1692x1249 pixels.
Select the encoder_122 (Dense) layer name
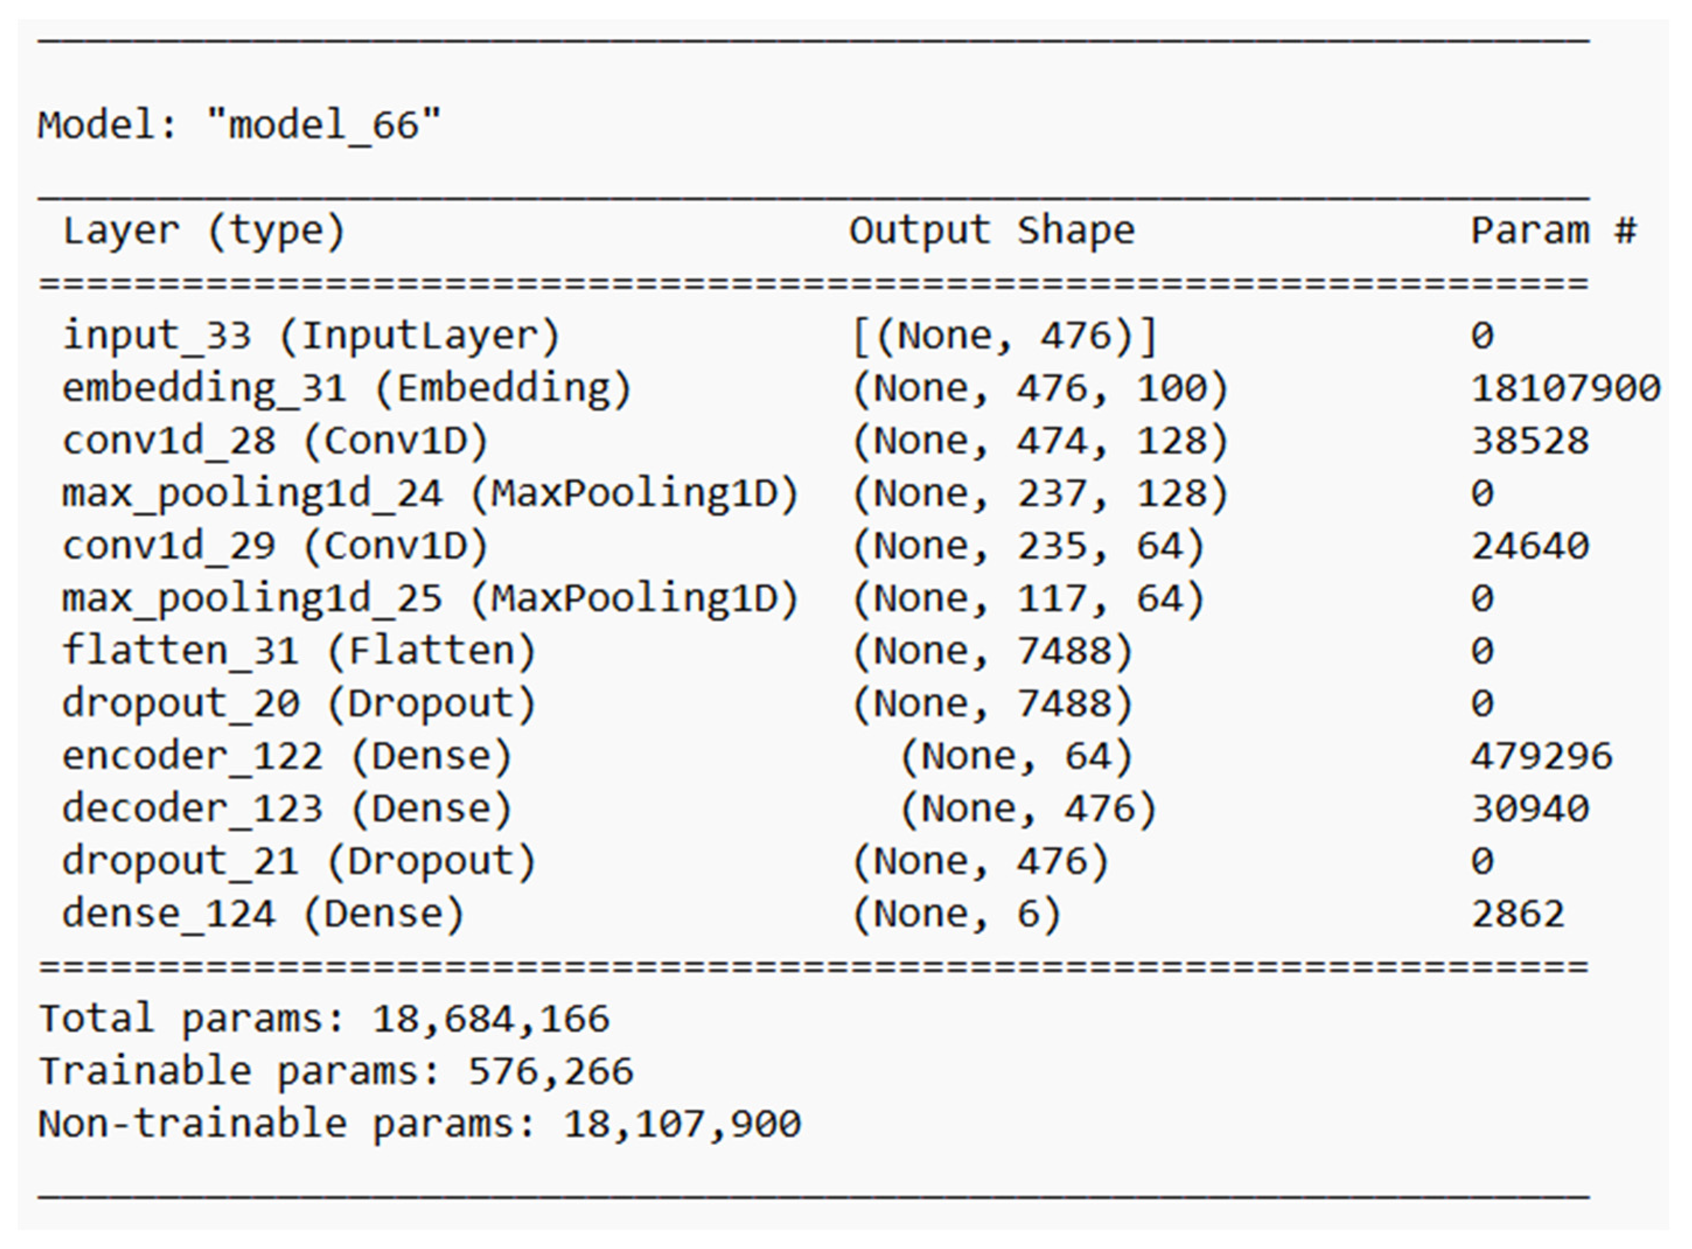(286, 756)
